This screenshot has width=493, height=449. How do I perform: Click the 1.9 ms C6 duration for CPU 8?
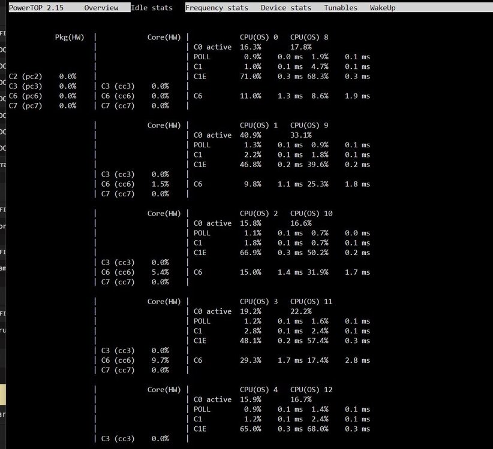coord(357,96)
